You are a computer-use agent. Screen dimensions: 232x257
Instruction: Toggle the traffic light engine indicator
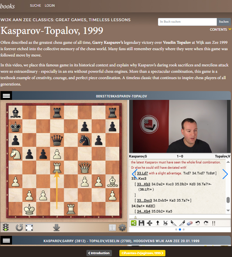click(x=5, y=228)
